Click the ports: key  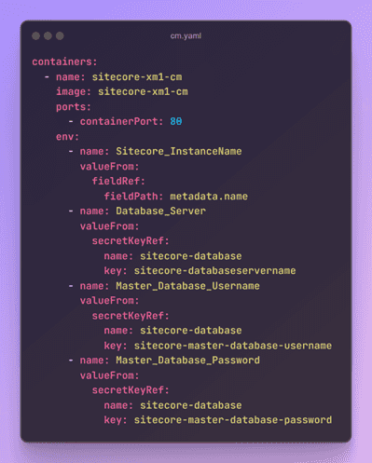tap(74, 107)
